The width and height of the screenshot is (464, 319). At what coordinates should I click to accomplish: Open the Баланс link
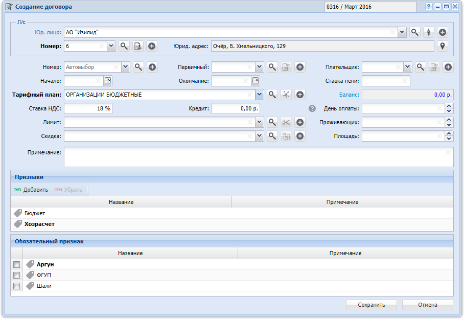coord(349,95)
